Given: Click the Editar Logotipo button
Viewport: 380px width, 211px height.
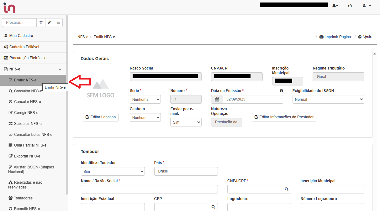Looking at the screenshot, I should (x=101, y=117).
